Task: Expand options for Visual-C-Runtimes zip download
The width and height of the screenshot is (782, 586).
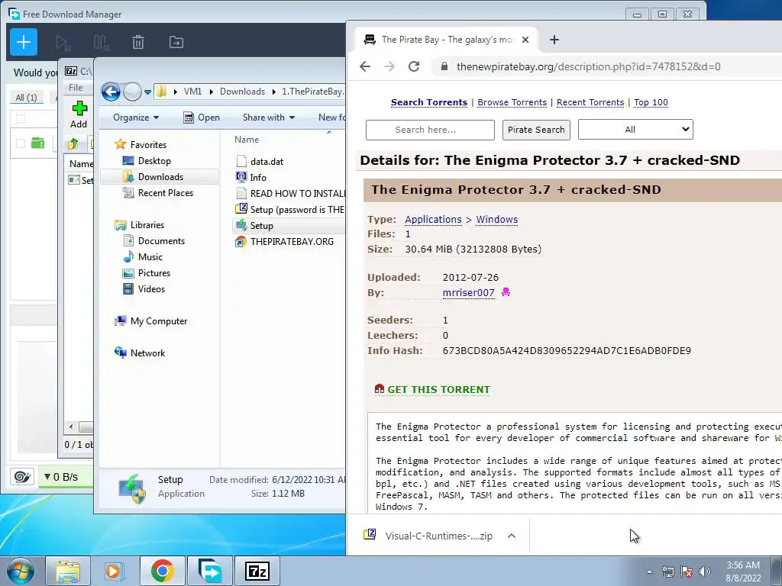Action: [511, 536]
